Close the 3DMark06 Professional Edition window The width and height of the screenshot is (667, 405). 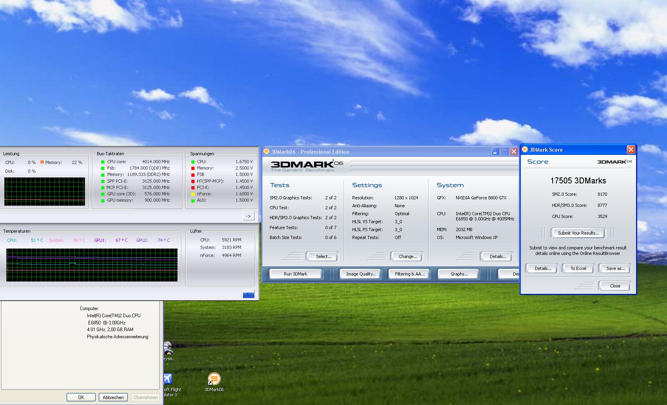514,151
